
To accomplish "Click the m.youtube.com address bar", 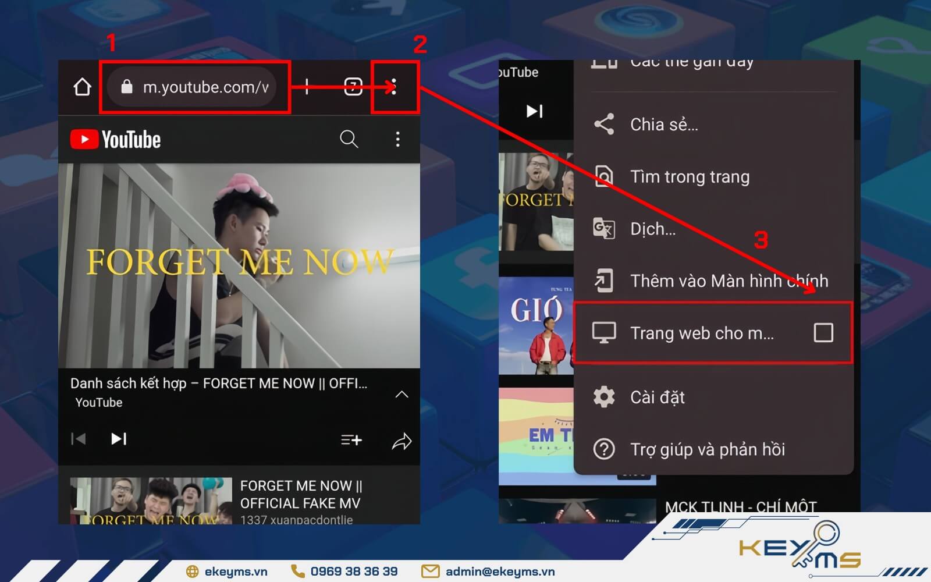I will click(x=191, y=87).
